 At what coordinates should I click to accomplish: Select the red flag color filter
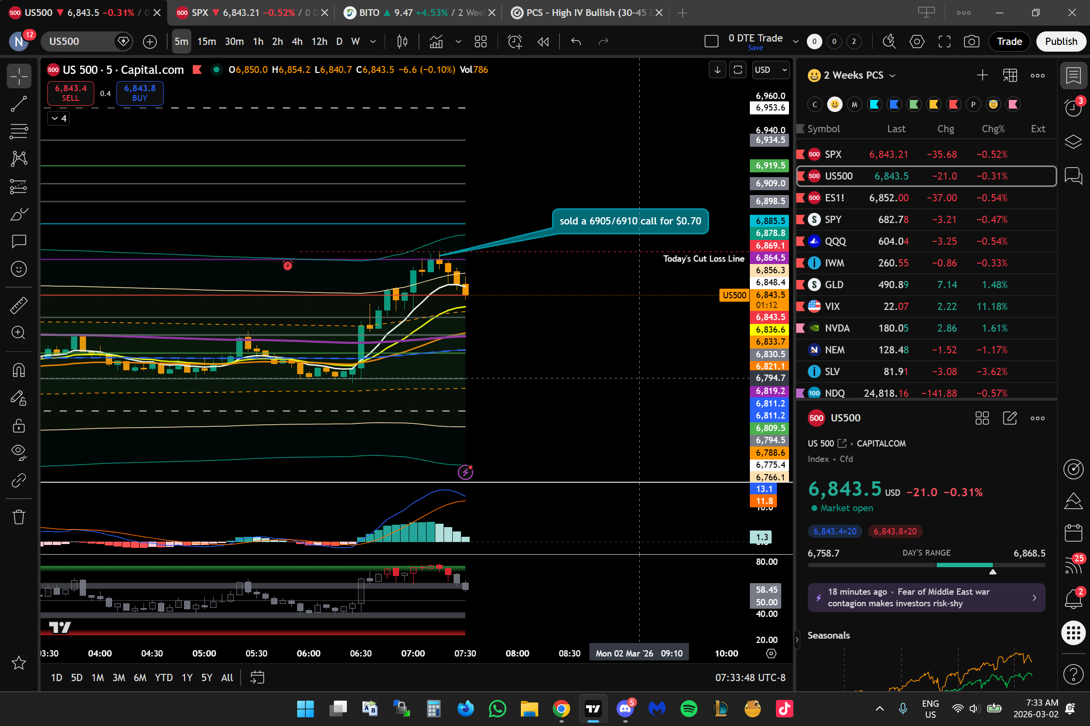(x=954, y=104)
